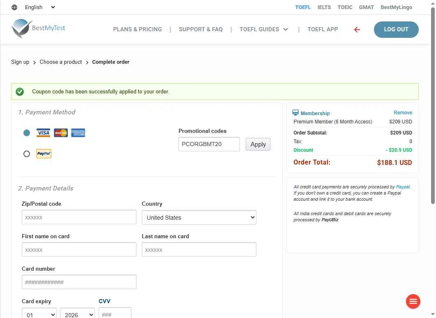The image size is (436, 318).
Task: Open the red floating menu button
Action: (413, 301)
